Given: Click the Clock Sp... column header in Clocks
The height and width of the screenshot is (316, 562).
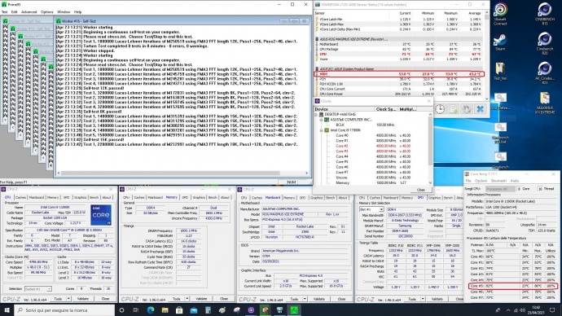Looking at the screenshot, I should 385,109.
